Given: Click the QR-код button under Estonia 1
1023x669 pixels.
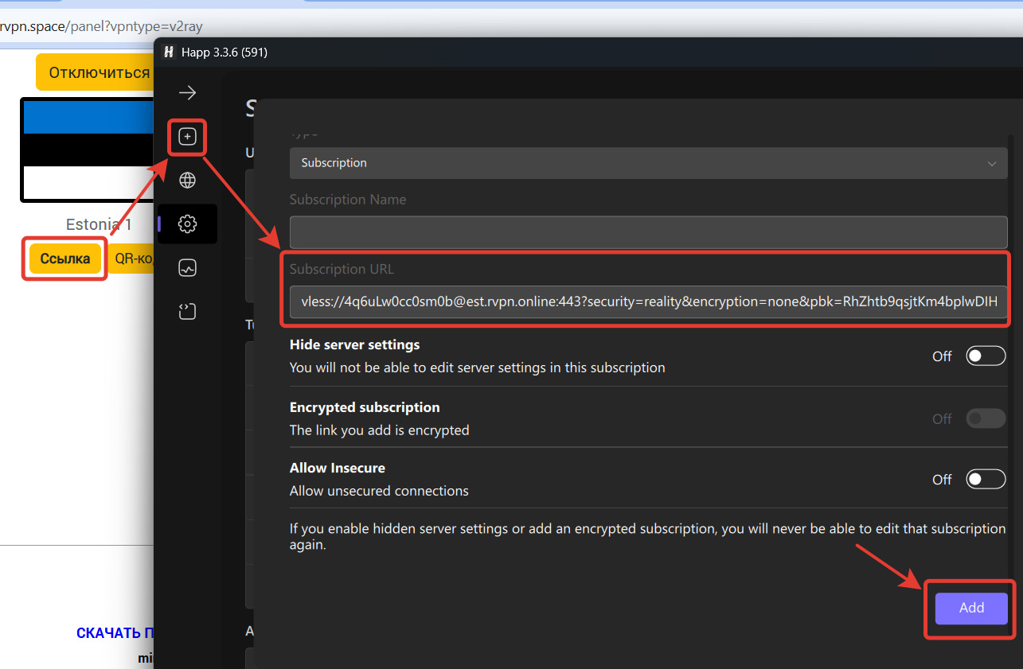Looking at the screenshot, I should (131, 259).
